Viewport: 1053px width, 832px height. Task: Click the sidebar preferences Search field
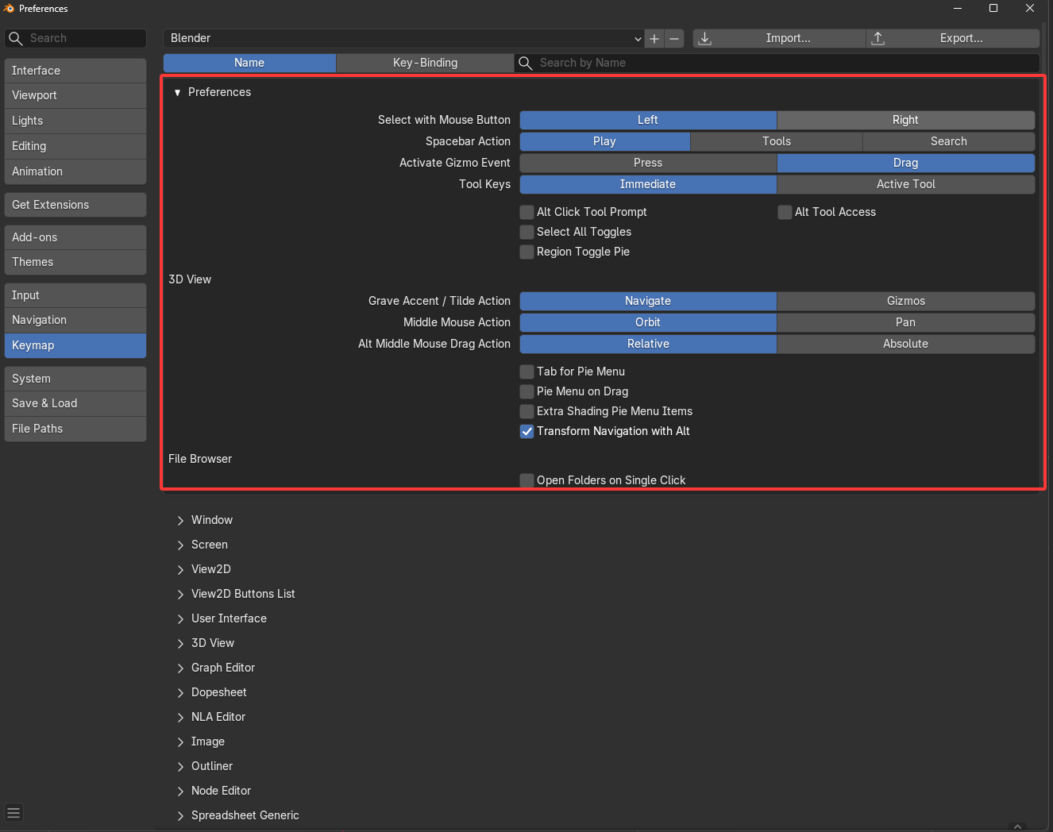coord(75,38)
